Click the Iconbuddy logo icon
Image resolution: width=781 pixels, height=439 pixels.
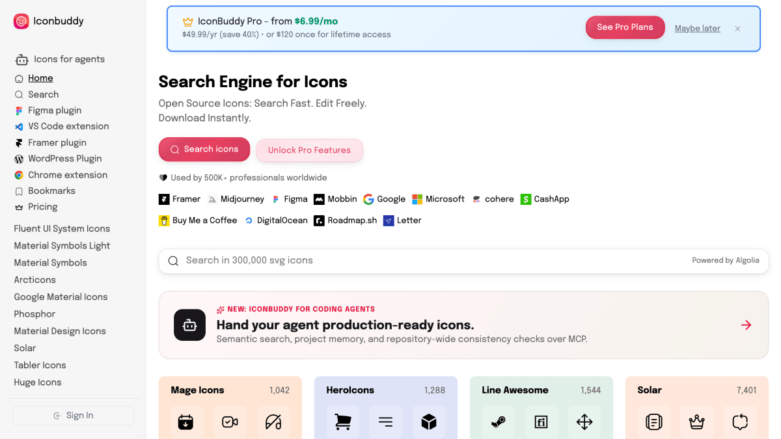[21, 21]
